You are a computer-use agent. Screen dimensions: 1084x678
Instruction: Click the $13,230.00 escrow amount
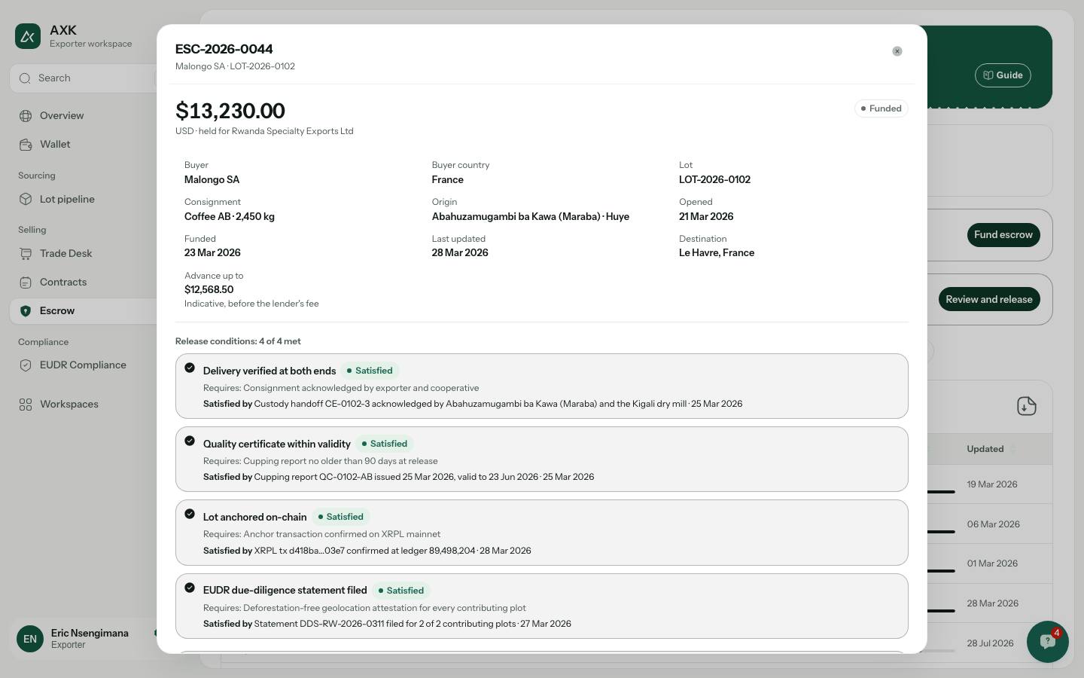[230, 111]
